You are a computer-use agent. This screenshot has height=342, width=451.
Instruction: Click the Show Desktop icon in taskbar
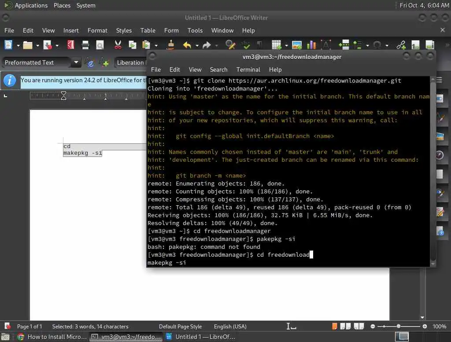click(x=5, y=337)
